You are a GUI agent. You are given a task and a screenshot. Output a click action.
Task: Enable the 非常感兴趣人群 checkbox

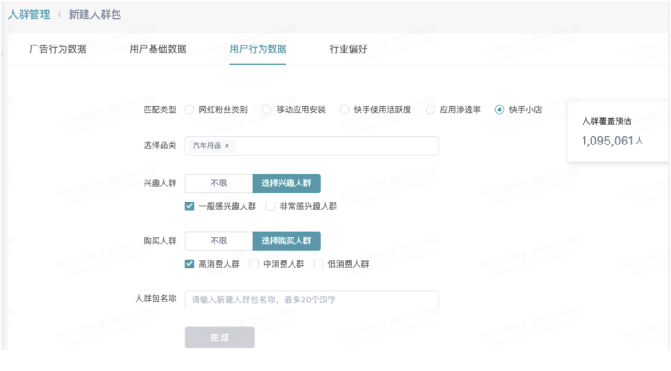point(270,206)
